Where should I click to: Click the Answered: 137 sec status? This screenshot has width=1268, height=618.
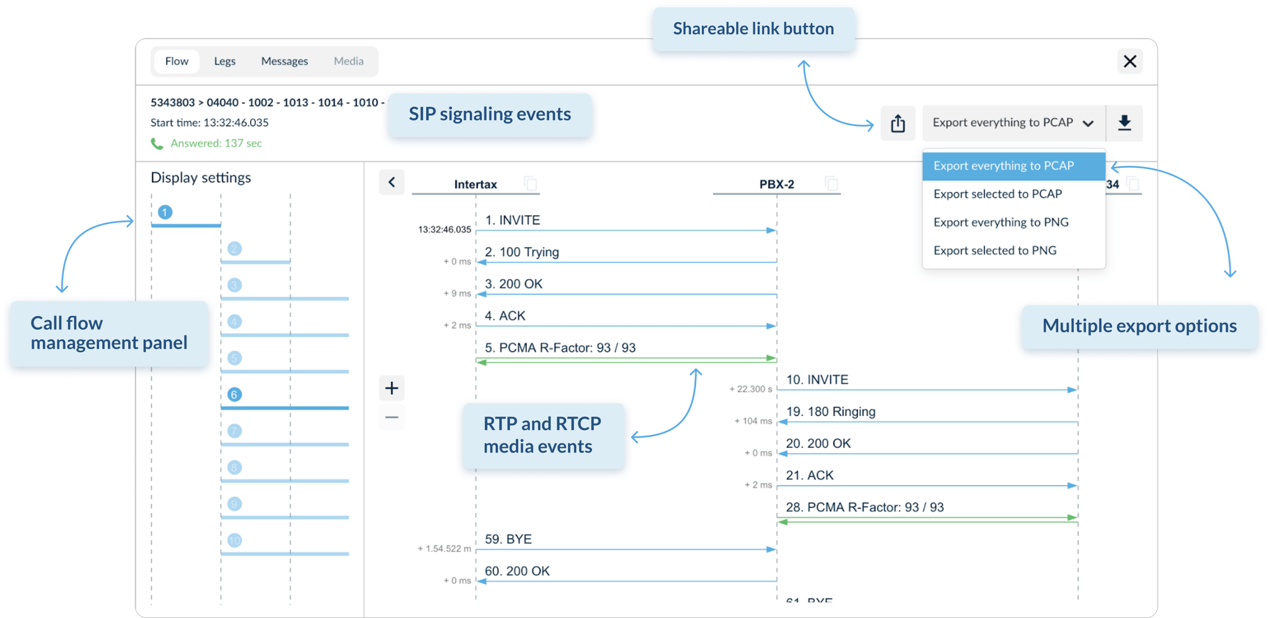216,144
